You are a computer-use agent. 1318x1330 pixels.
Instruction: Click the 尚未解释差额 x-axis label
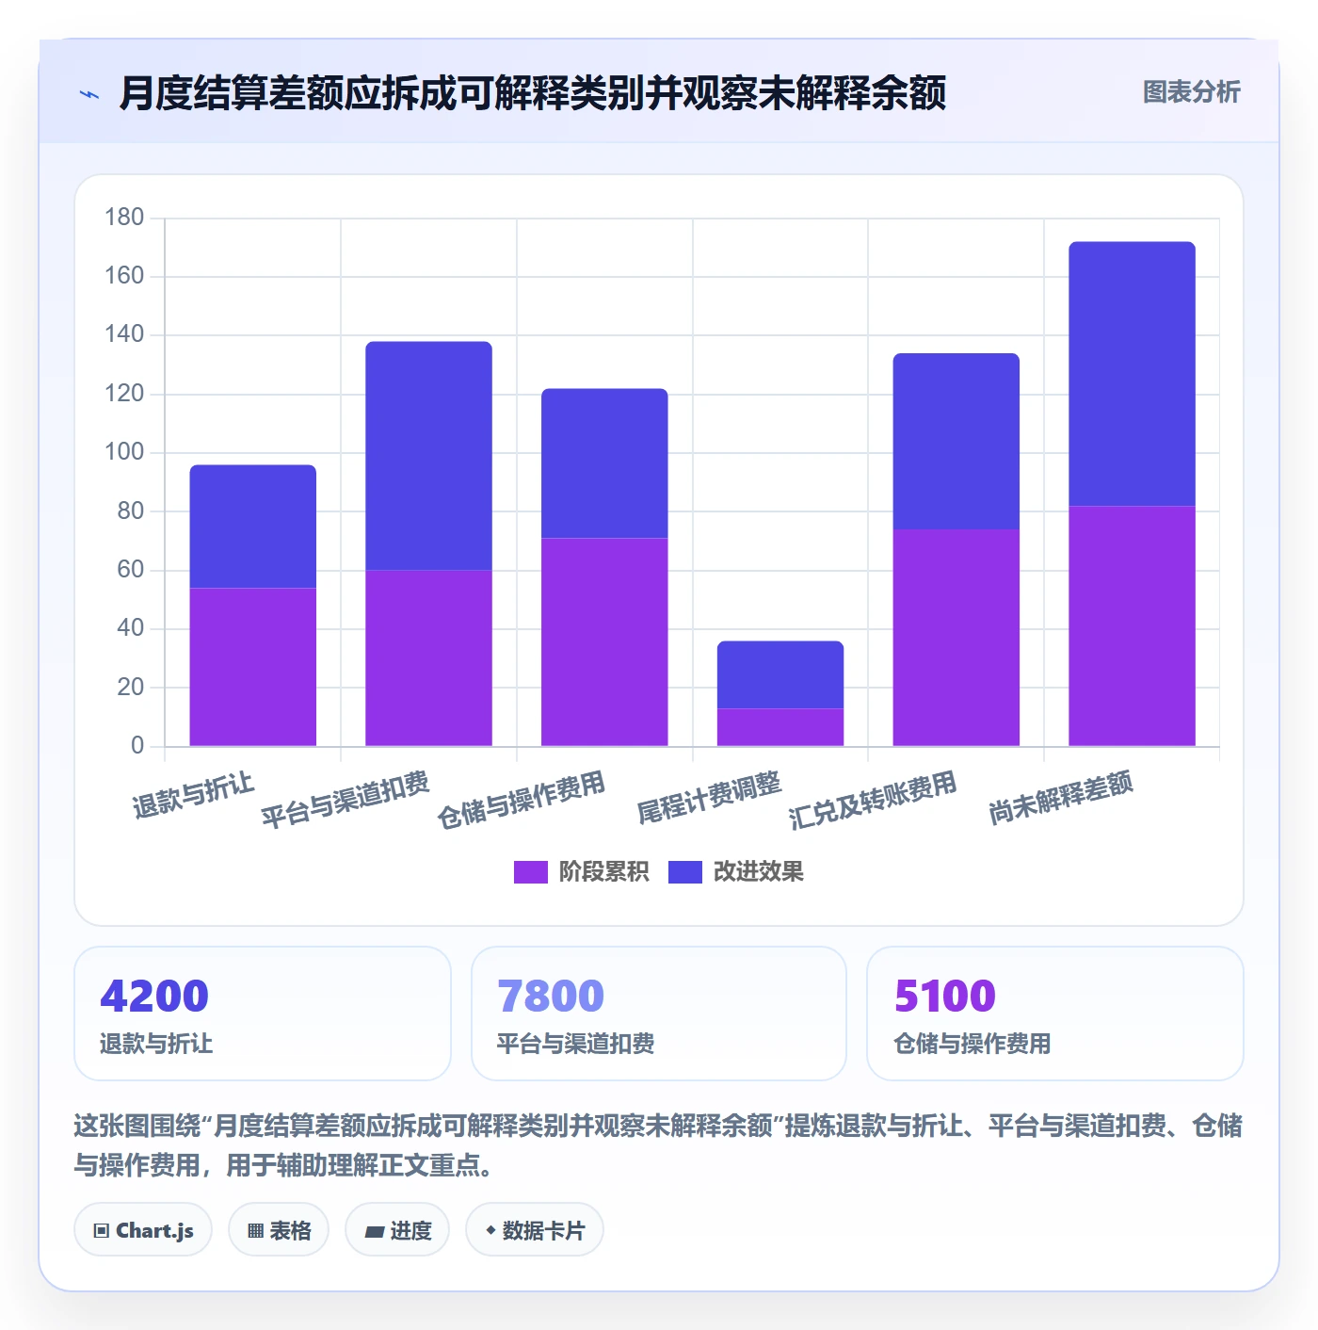pyautogui.click(x=1061, y=798)
